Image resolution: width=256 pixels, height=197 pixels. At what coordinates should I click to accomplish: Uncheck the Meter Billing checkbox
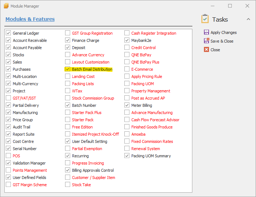pyautogui.click(x=127, y=105)
